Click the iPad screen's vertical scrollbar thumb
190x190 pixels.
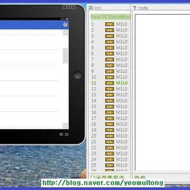(65, 56)
